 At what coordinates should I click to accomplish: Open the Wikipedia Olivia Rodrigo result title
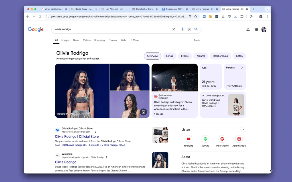coord(66,162)
